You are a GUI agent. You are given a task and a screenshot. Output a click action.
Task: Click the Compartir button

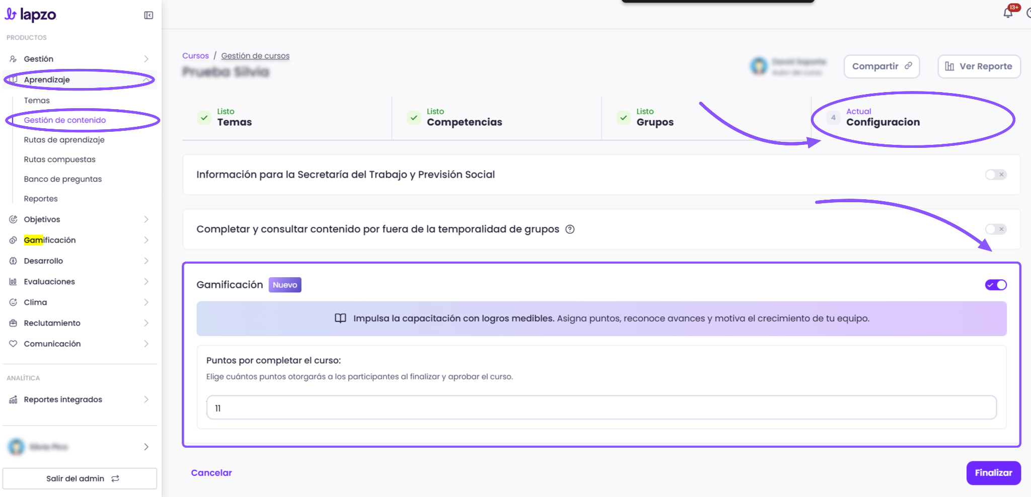click(x=881, y=66)
